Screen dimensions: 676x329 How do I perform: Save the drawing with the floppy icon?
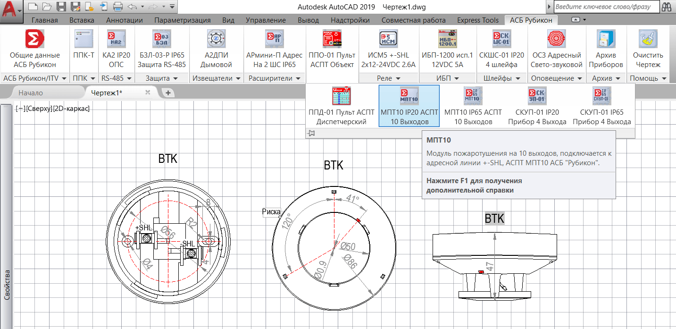(61, 7)
